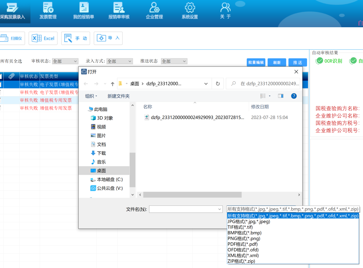Toggle the checkbox in the table header
Viewport: 363px width, 268px height.
tap(1, 76)
